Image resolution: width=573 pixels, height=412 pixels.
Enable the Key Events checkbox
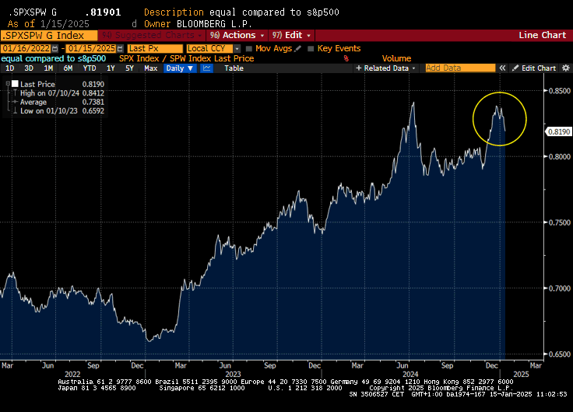point(311,48)
